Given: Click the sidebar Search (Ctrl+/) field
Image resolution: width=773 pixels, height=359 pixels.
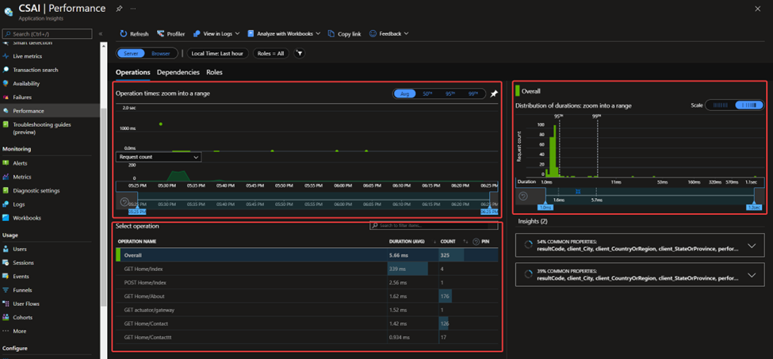Looking at the screenshot, I should (48, 34).
